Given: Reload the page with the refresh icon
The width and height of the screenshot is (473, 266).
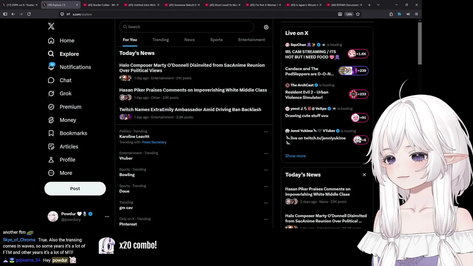Looking at the screenshot, I should coord(29,14).
